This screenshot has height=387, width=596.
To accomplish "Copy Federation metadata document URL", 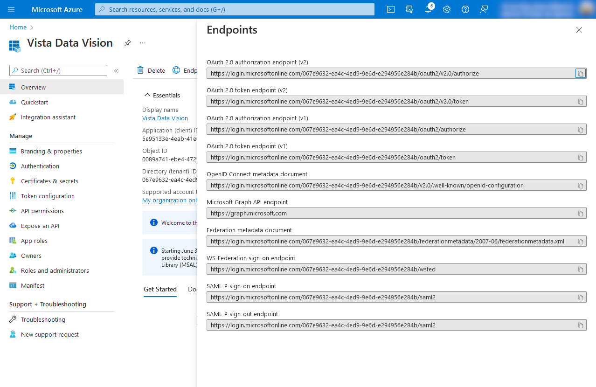I will pos(581,241).
